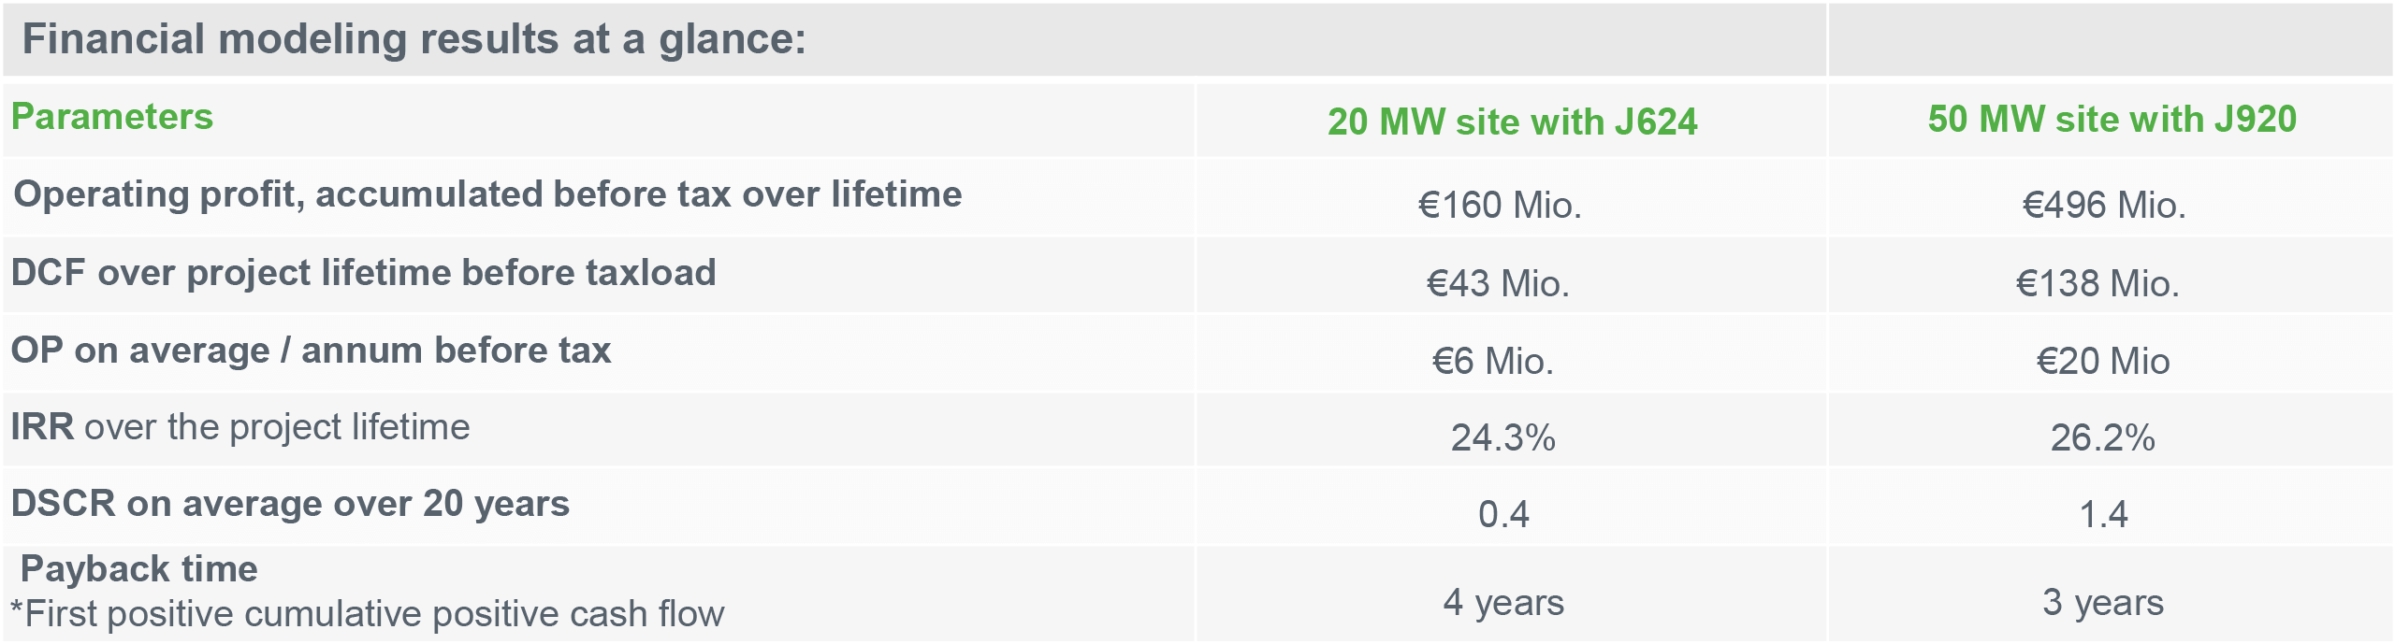
Task: Select the DSCR on average label
Action: 290,504
